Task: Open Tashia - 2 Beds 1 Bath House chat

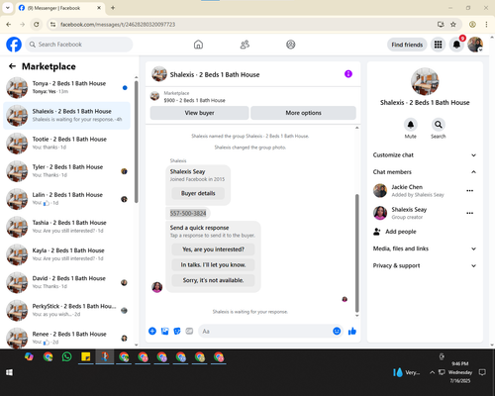Action: (66, 227)
